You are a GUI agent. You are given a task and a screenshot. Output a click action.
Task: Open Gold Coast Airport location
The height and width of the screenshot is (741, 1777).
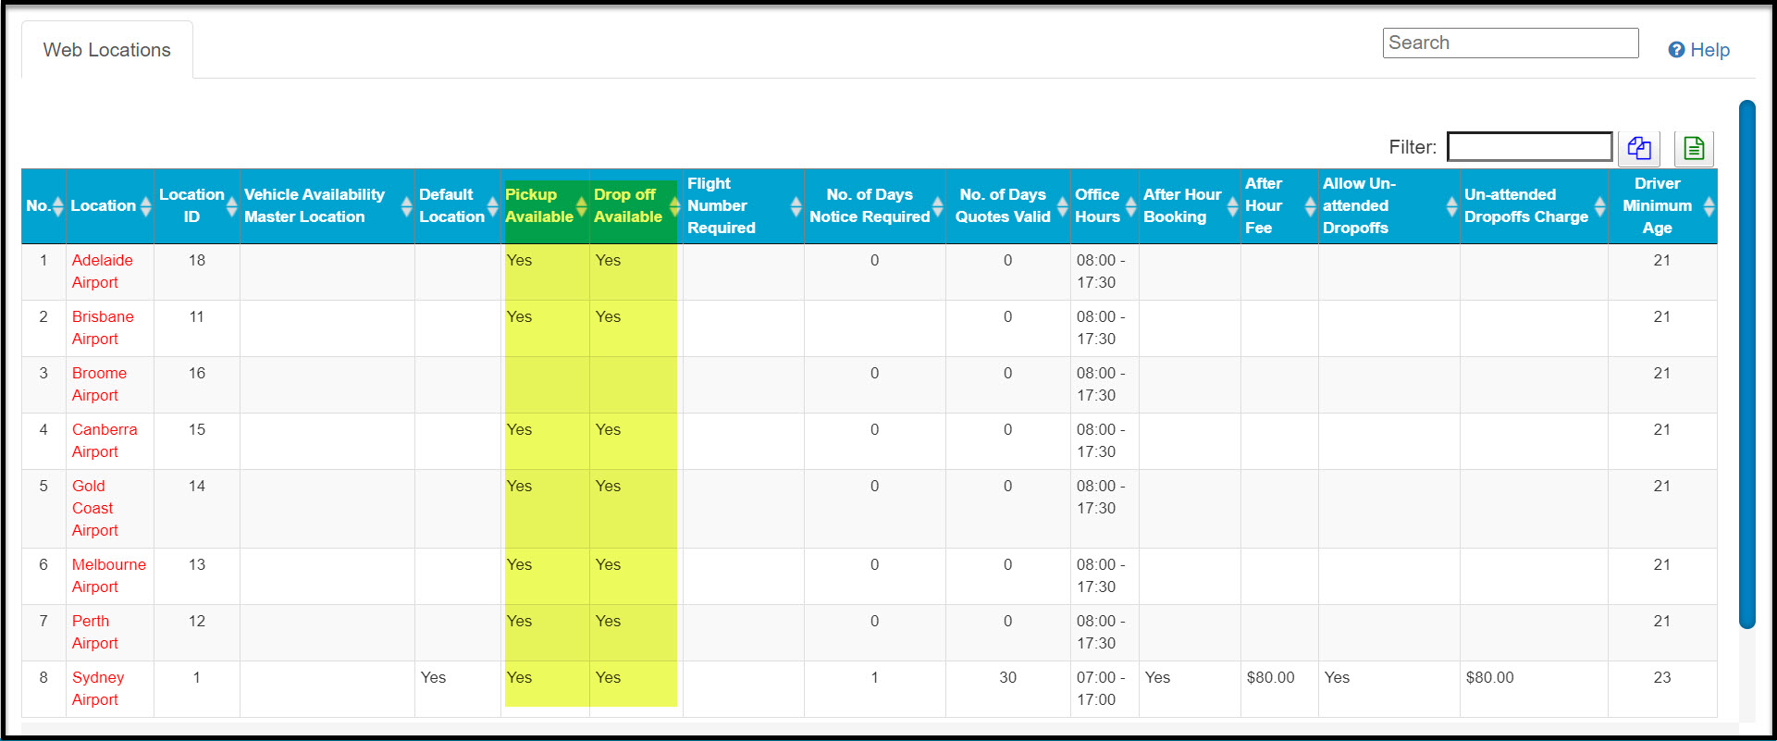94,509
